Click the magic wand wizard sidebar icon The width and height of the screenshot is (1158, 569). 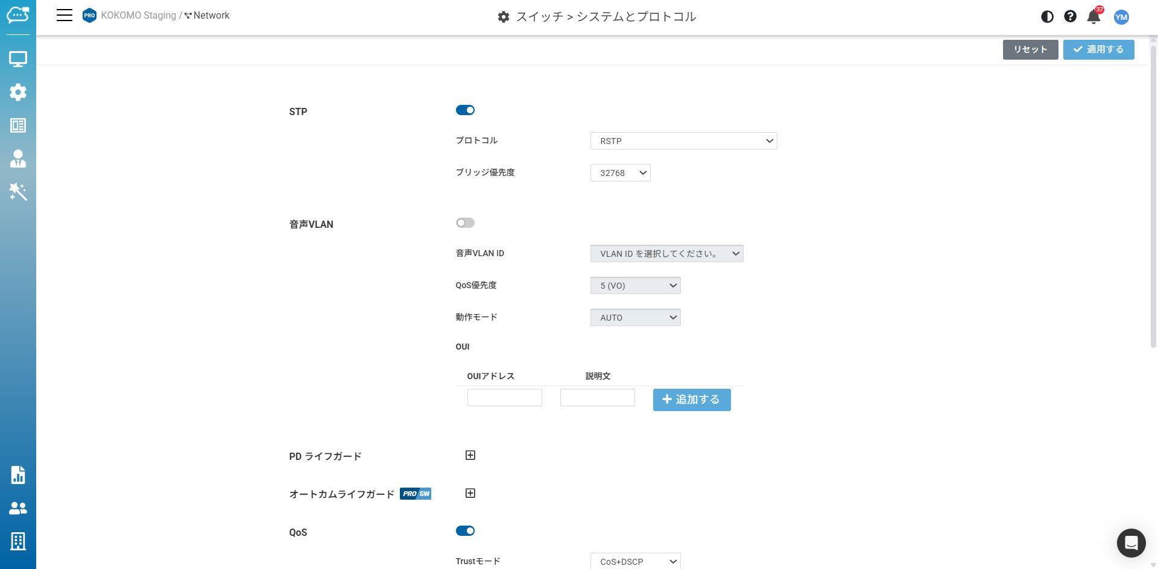click(18, 192)
